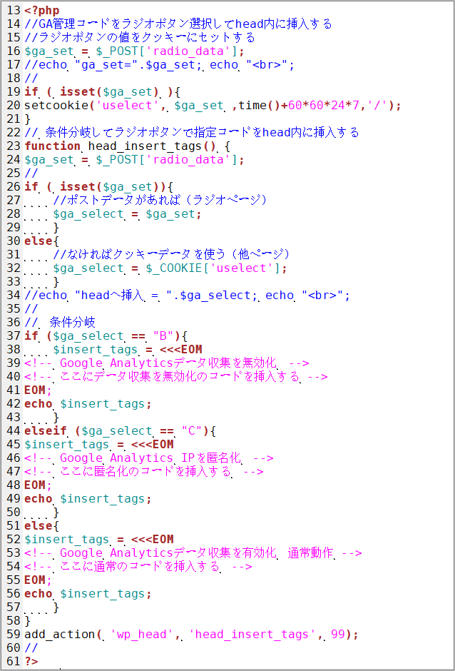The image size is (455, 671).
Task: Click line number 21 in the gutter
Action: pyautogui.click(x=14, y=118)
